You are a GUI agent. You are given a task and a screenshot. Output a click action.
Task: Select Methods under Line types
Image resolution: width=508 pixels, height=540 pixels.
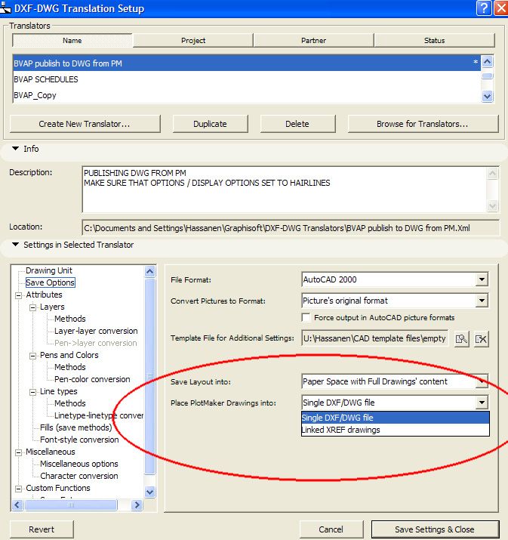[70, 403]
